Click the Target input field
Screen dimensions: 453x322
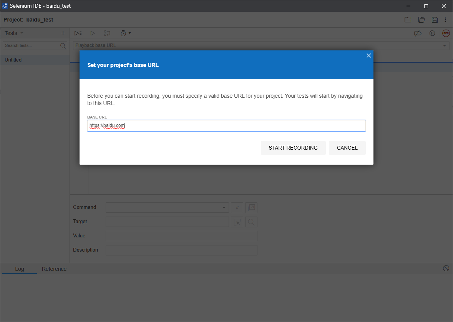[167, 222]
